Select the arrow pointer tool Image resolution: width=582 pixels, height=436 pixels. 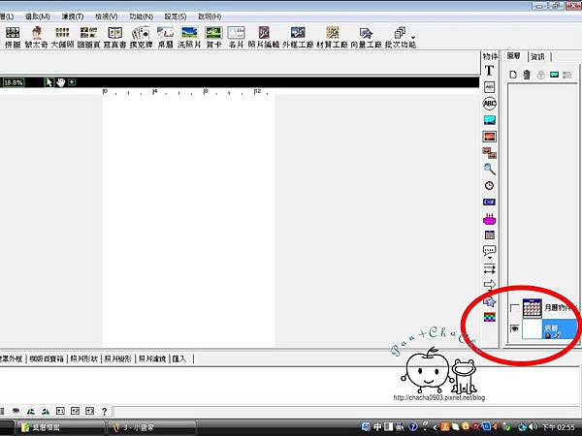tap(48, 82)
